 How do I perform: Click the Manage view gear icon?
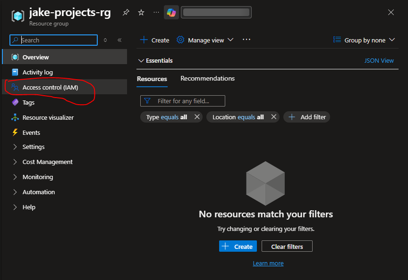(x=180, y=40)
